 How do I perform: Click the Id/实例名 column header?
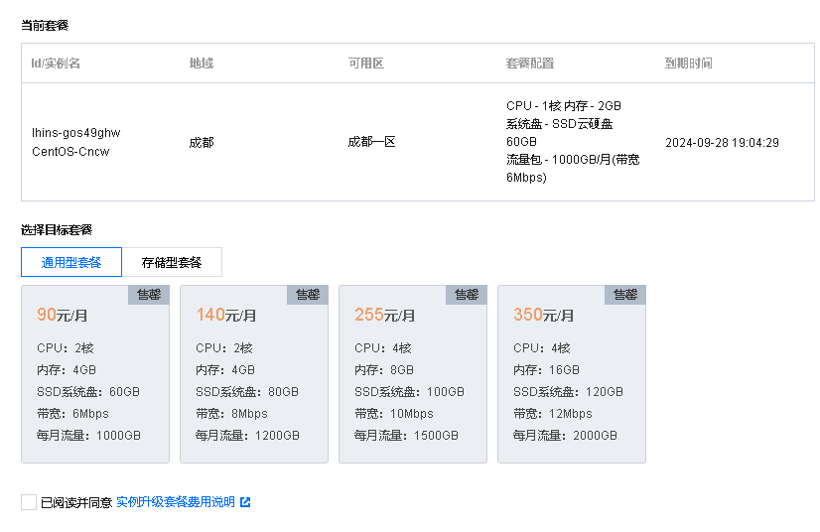pyautogui.click(x=56, y=64)
